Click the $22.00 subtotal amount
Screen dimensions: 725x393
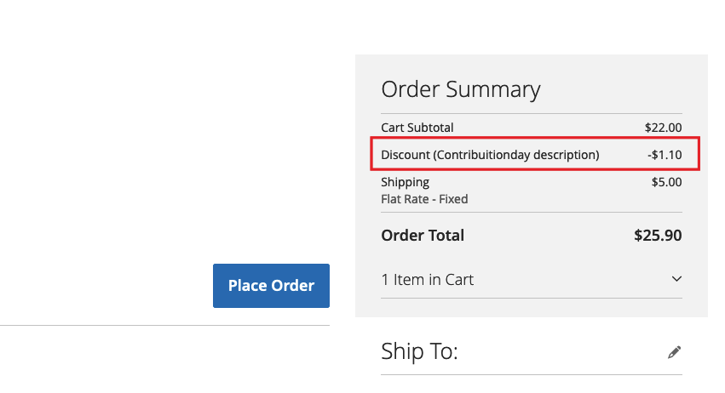point(663,128)
